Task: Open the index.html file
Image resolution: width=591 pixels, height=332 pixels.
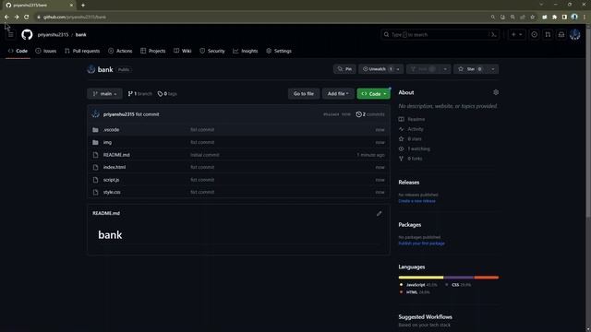Action: [115, 167]
